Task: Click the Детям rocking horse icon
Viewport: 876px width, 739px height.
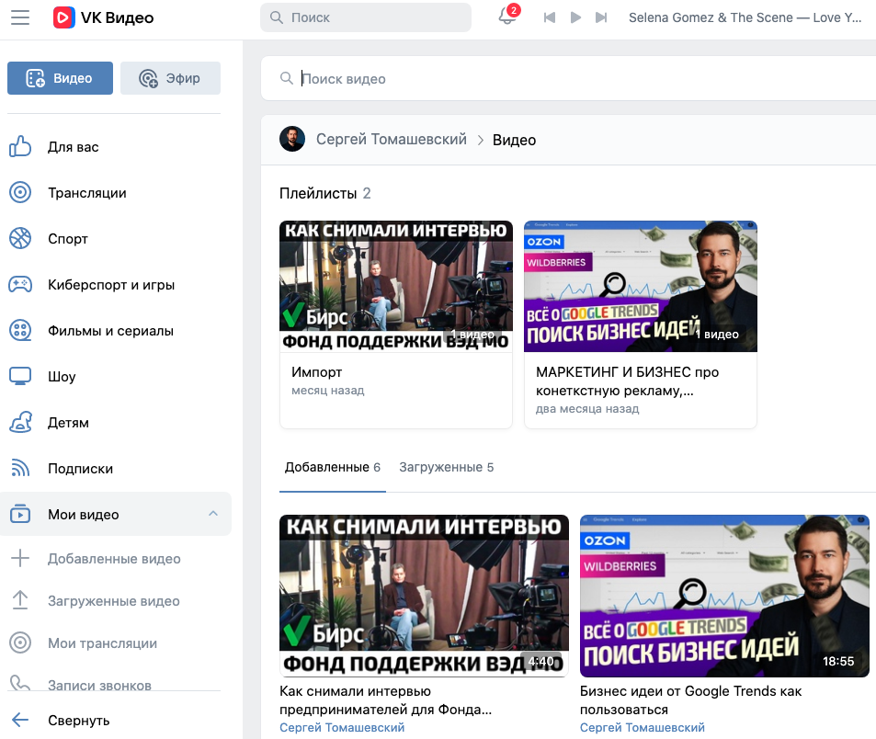Action: click(20, 422)
